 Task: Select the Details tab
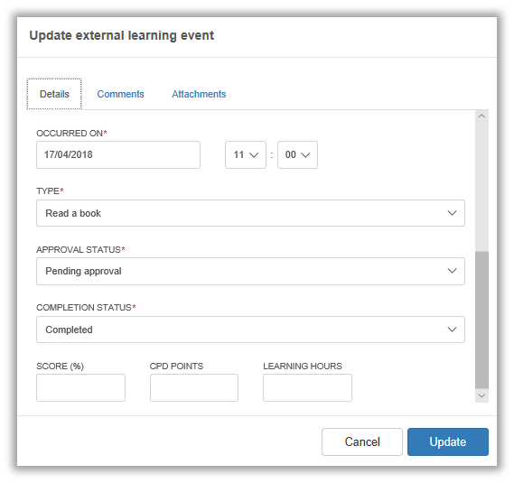pyautogui.click(x=54, y=94)
